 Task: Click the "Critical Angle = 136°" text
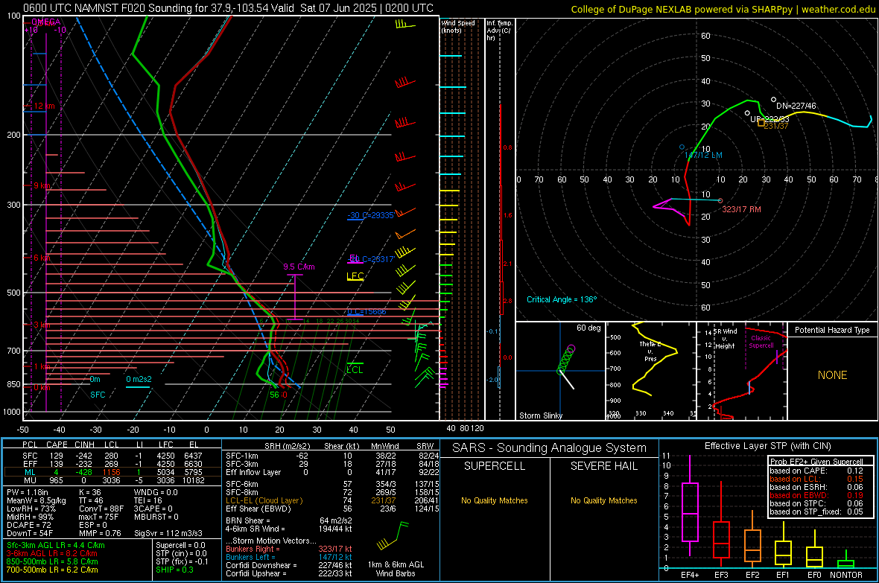click(561, 300)
